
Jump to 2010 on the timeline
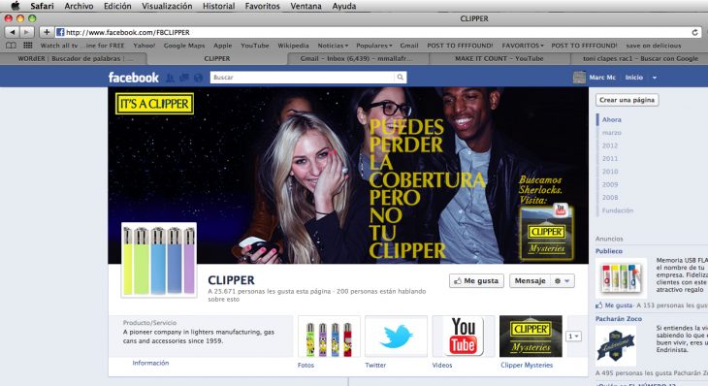(x=610, y=172)
